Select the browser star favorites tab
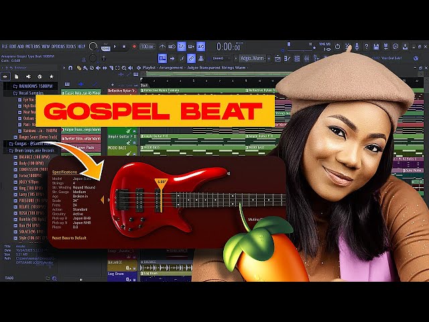Screen dimensions: 429x322 point(51,76)
